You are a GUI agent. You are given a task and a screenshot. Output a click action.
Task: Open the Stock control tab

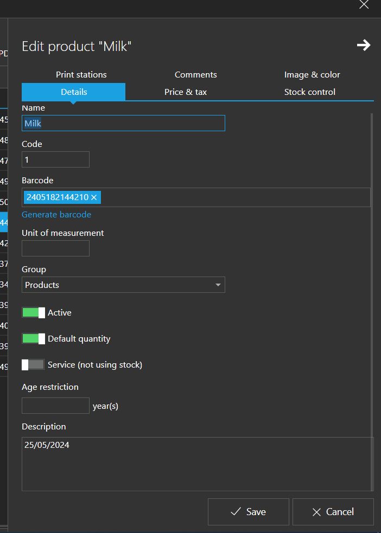pos(309,92)
